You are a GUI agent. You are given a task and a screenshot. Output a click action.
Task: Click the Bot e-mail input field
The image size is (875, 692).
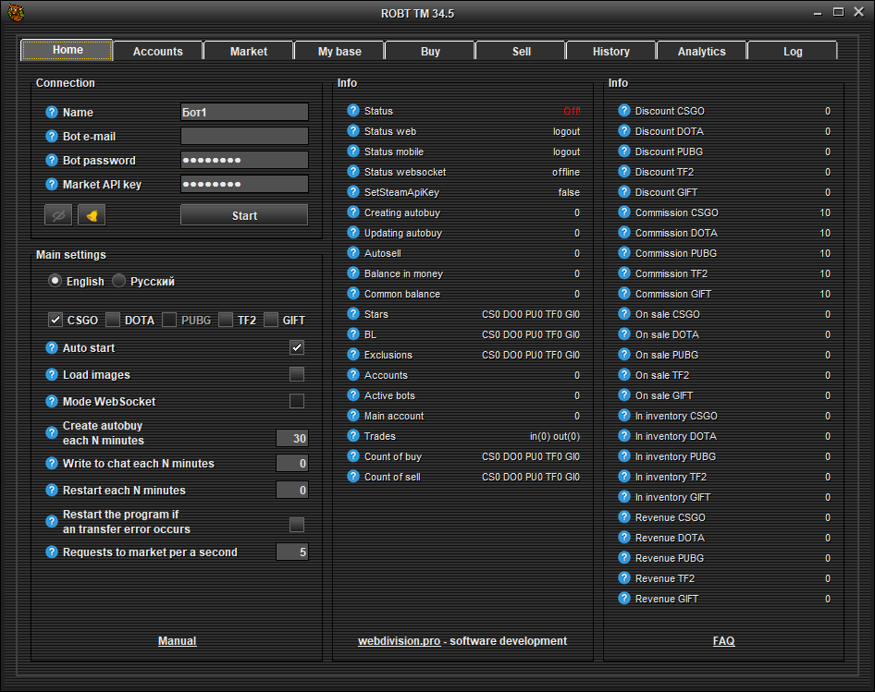coord(244,137)
